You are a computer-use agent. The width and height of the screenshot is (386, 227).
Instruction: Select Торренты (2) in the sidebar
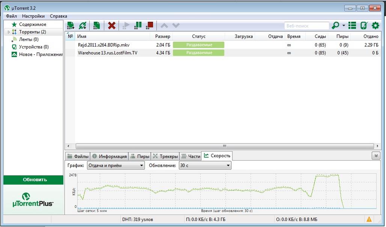33,32
